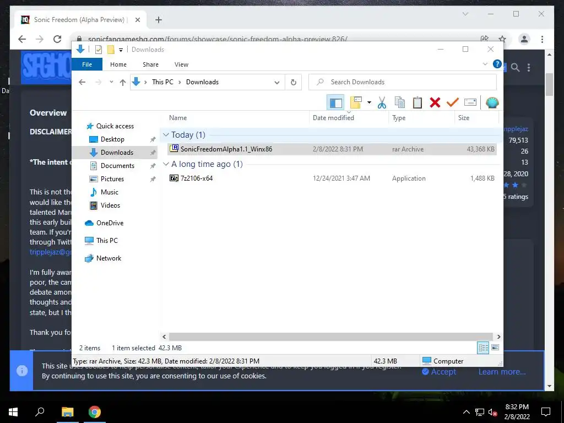Open the Share ribbon tab
564x423 pixels.
click(x=150, y=64)
